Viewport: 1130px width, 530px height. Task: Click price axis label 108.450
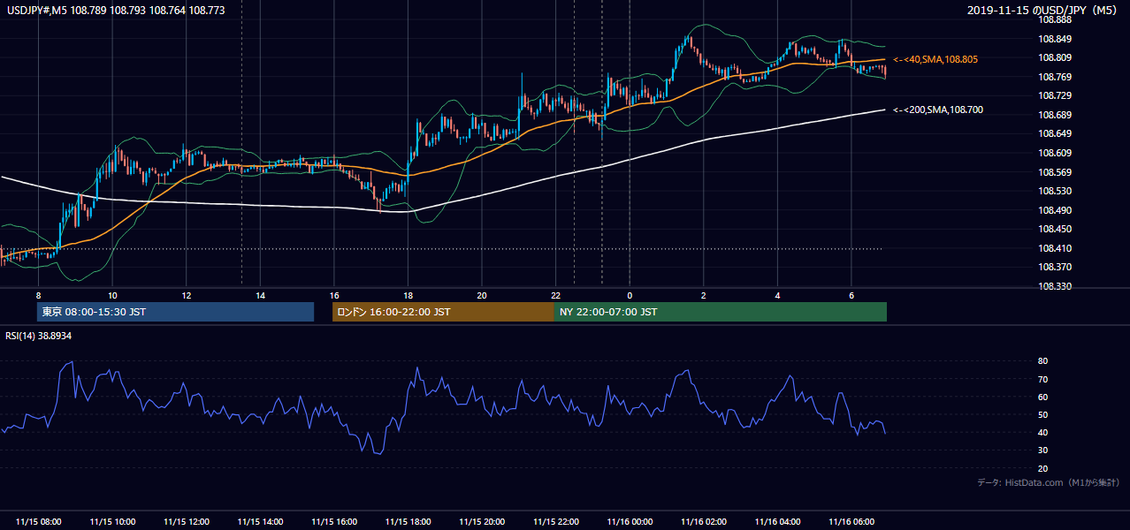pyautogui.click(x=1055, y=230)
